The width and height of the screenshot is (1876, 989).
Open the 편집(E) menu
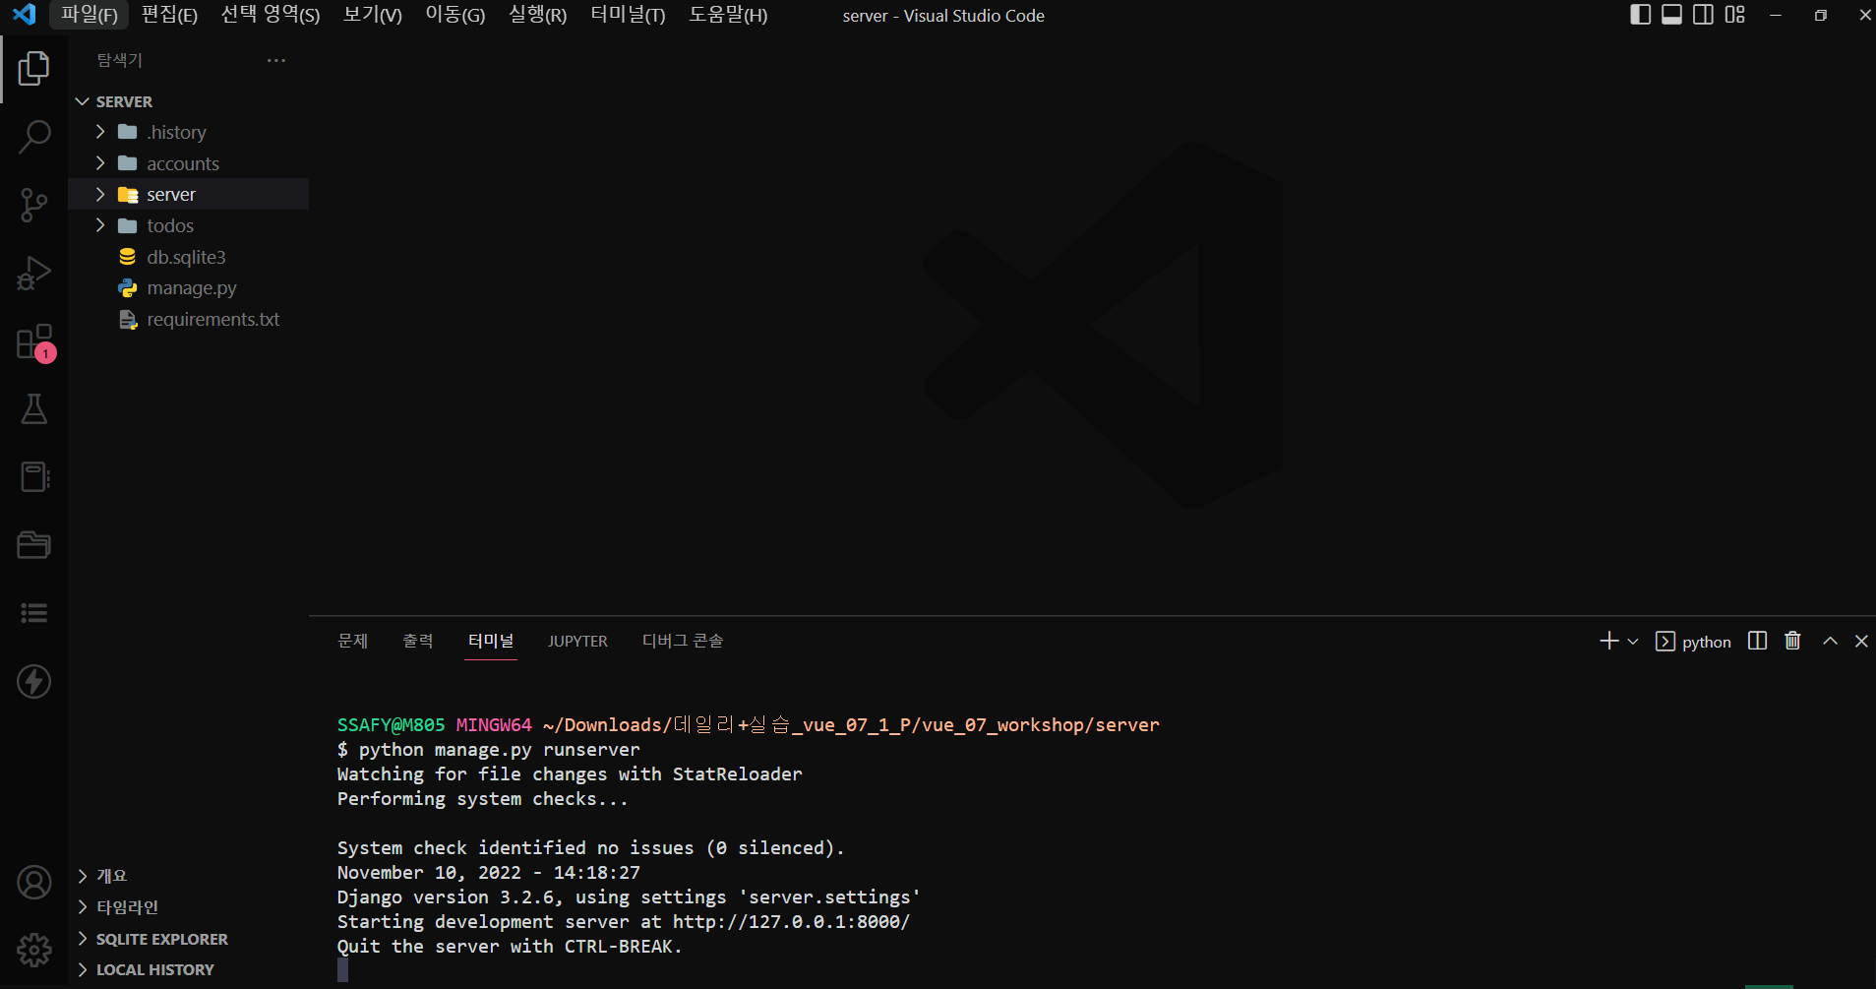(x=169, y=15)
